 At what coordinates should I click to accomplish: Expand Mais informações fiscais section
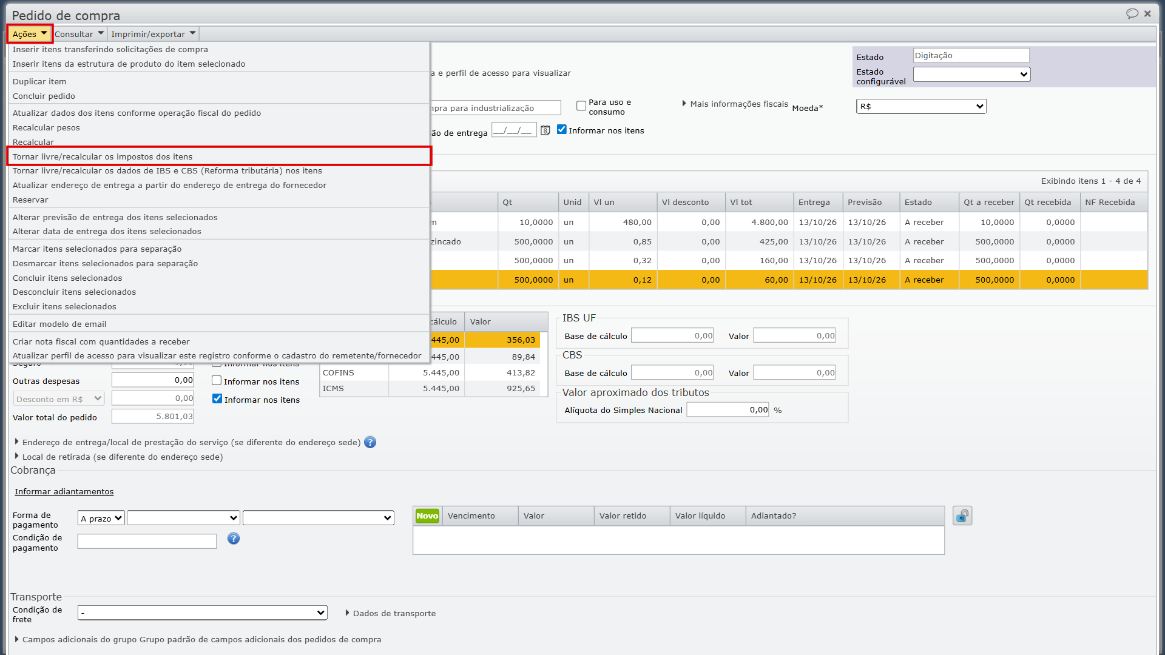pyautogui.click(x=735, y=104)
